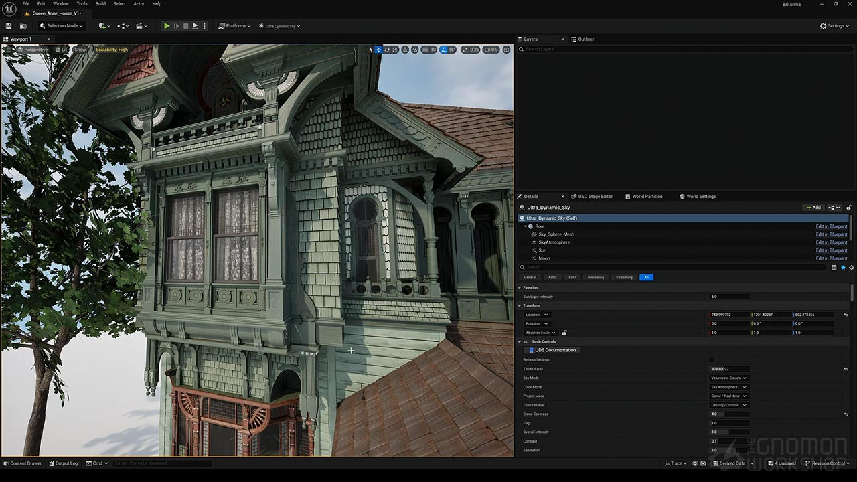The height and width of the screenshot is (482, 857).
Task: Open the Cinematics toolbar icon
Action: [139, 26]
